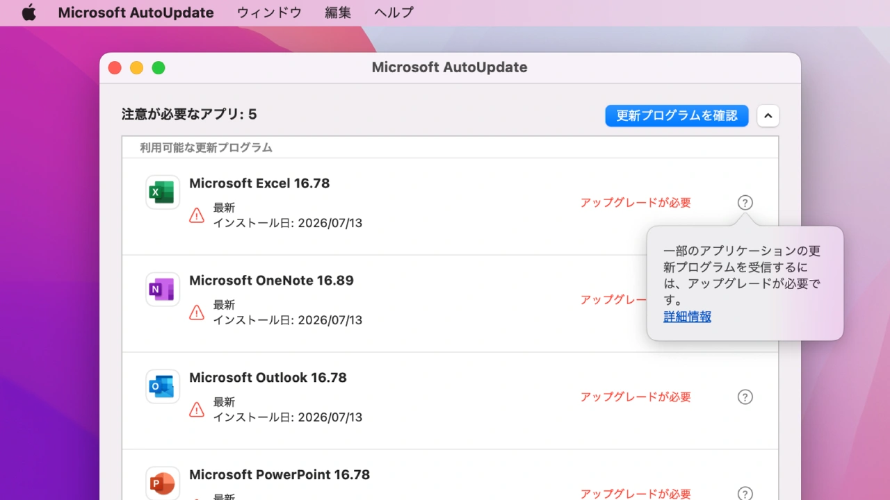Click the install date under Excel
890x500 pixels.
point(287,223)
